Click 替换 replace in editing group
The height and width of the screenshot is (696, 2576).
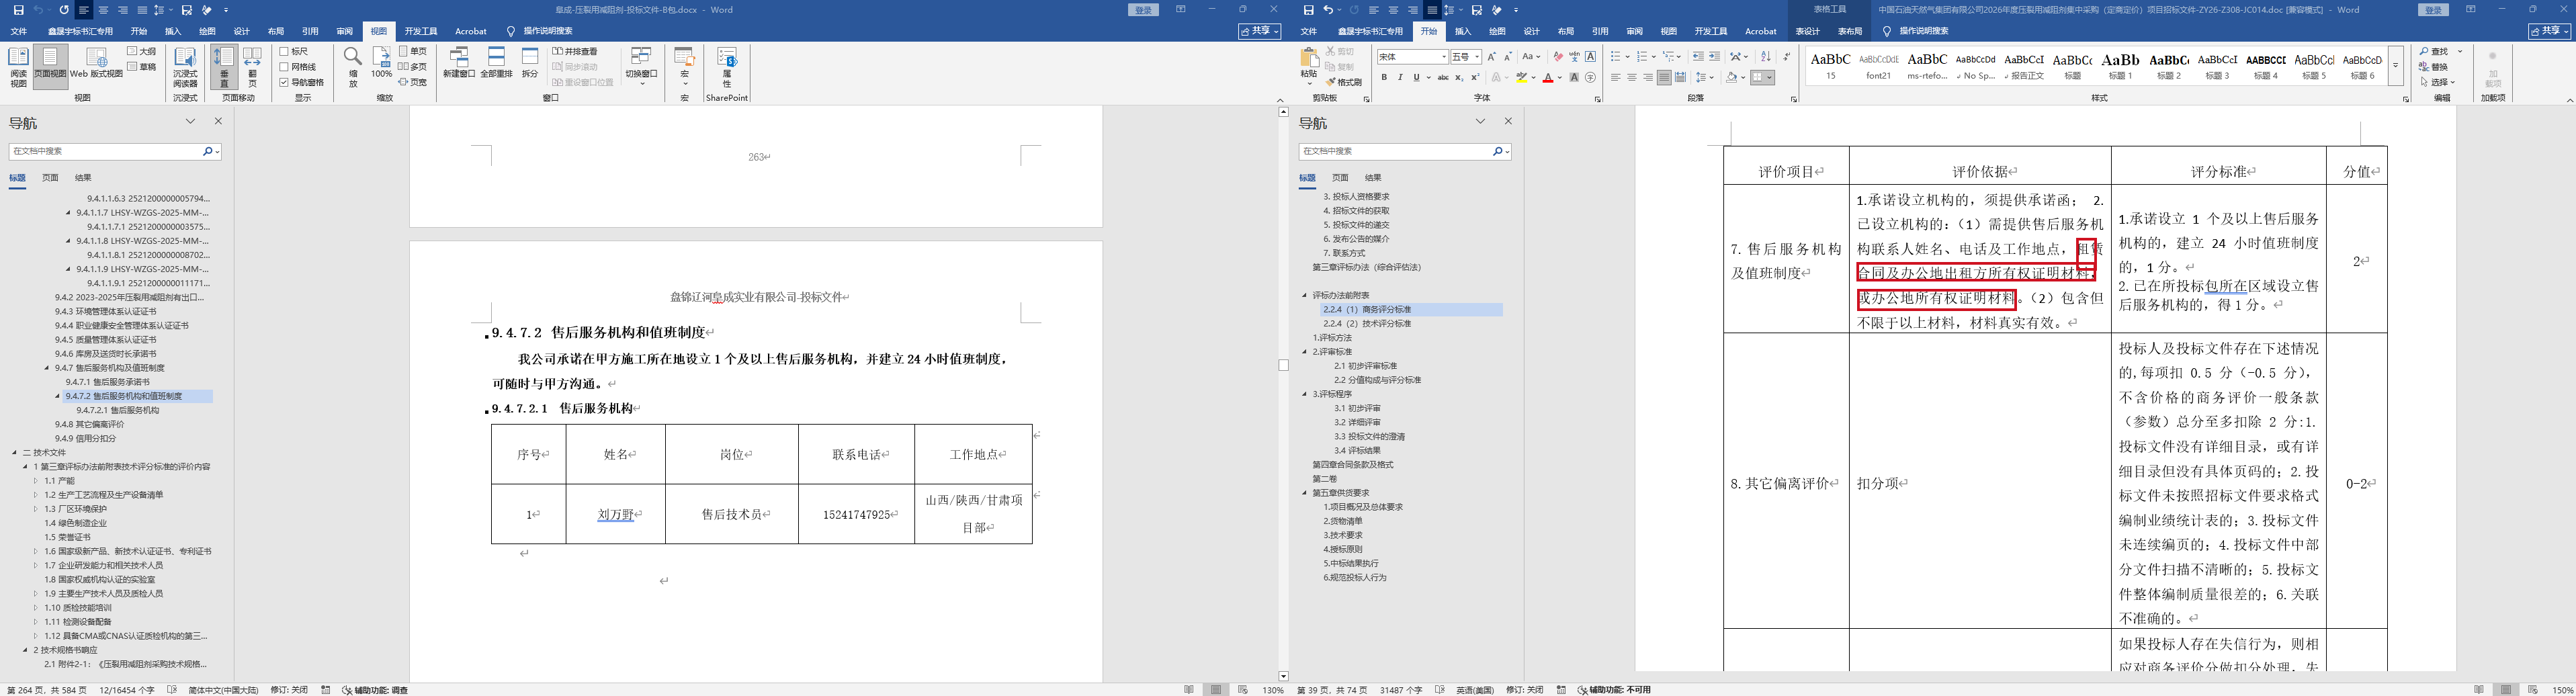(x=2434, y=67)
